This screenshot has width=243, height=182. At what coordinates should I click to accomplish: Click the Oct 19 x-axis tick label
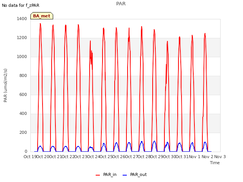click(x=30, y=157)
